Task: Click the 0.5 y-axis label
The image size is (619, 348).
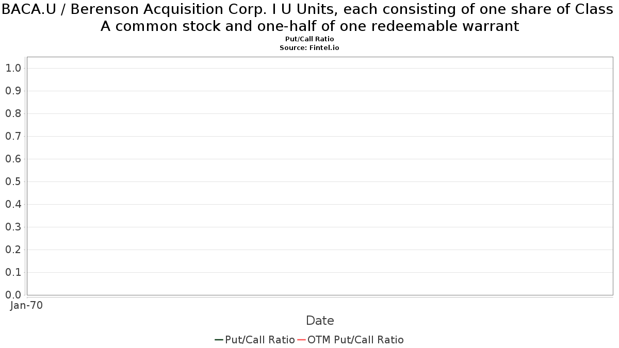Action: (x=13, y=181)
